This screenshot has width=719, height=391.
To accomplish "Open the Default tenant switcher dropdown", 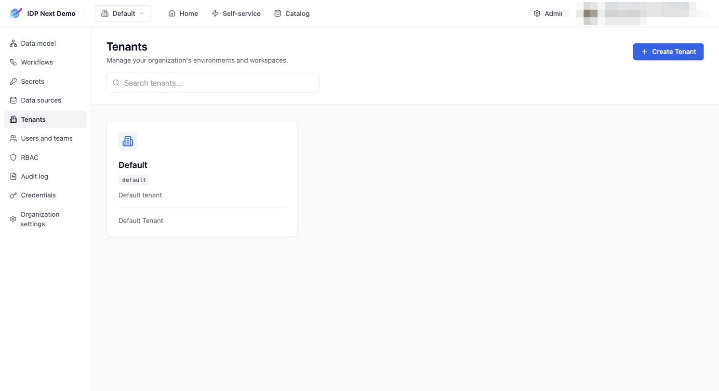I will coord(123,13).
